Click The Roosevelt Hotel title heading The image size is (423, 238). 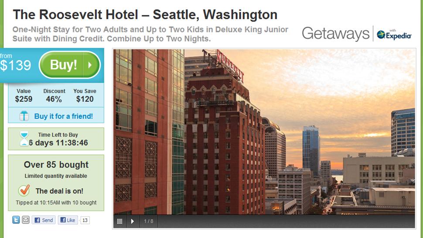pyautogui.click(x=145, y=14)
